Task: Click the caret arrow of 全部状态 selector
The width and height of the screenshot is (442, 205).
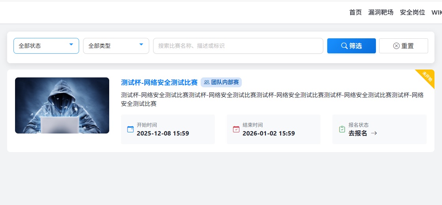Action: click(x=71, y=44)
